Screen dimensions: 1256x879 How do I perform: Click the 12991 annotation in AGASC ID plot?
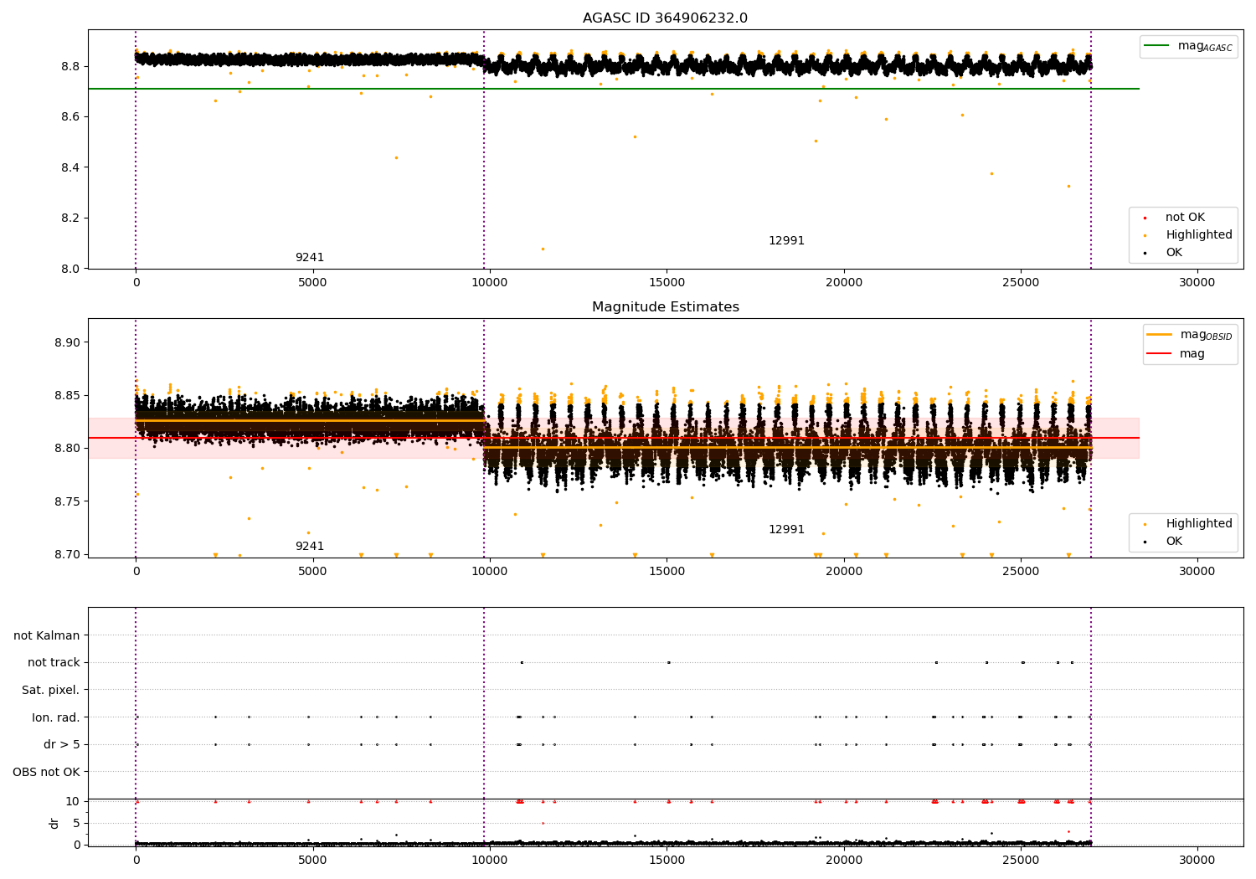click(x=786, y=241)
